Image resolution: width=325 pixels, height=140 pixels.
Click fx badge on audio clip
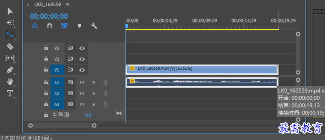[x=132, y=81]
